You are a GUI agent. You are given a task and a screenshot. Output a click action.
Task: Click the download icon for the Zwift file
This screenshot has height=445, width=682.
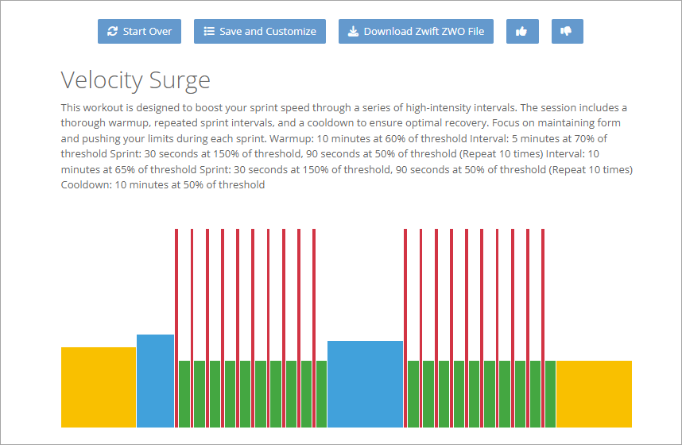pyautogui.click(x=353, y=32)
